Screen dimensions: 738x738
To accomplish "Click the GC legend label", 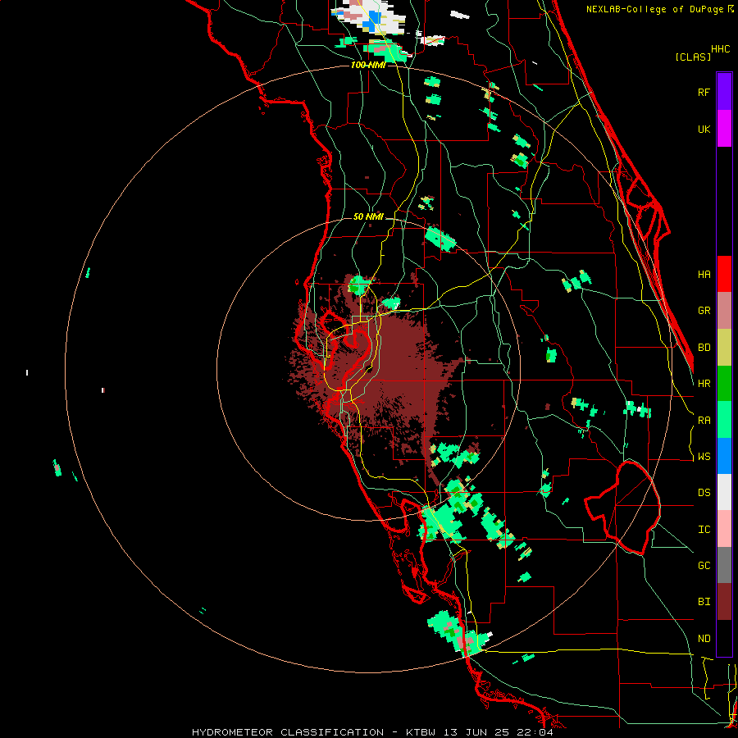I will point(704,566).
